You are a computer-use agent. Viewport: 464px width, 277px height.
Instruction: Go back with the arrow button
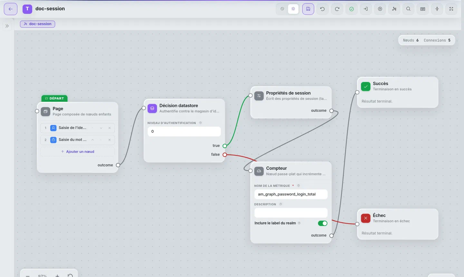pos(11,9)
